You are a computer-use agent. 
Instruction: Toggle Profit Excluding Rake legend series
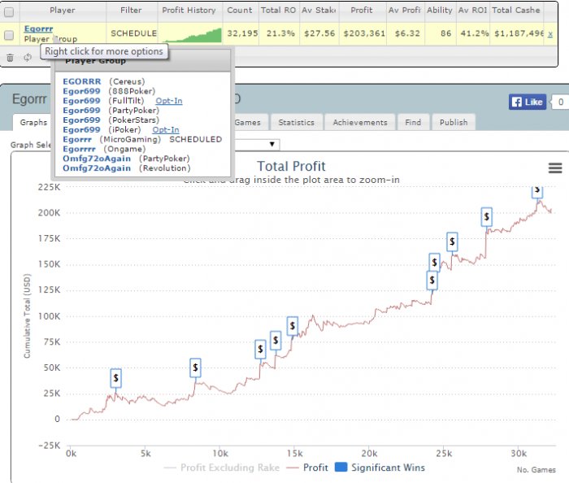point(222,468)
